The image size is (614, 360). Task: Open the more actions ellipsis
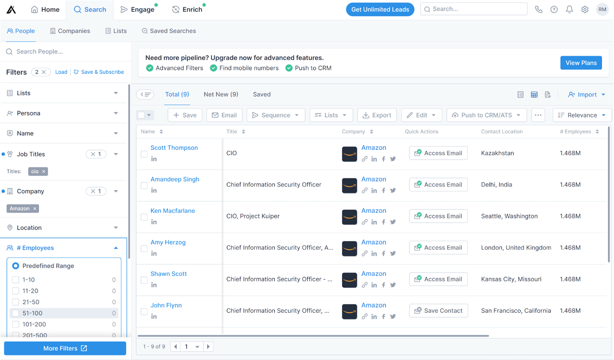tap(538, 115)
